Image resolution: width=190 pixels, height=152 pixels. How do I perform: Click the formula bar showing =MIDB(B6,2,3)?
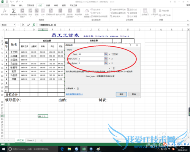[112, 25]
